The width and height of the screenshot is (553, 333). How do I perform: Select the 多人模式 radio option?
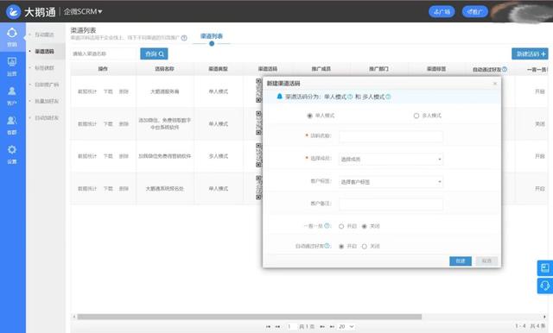pos(416,116)
